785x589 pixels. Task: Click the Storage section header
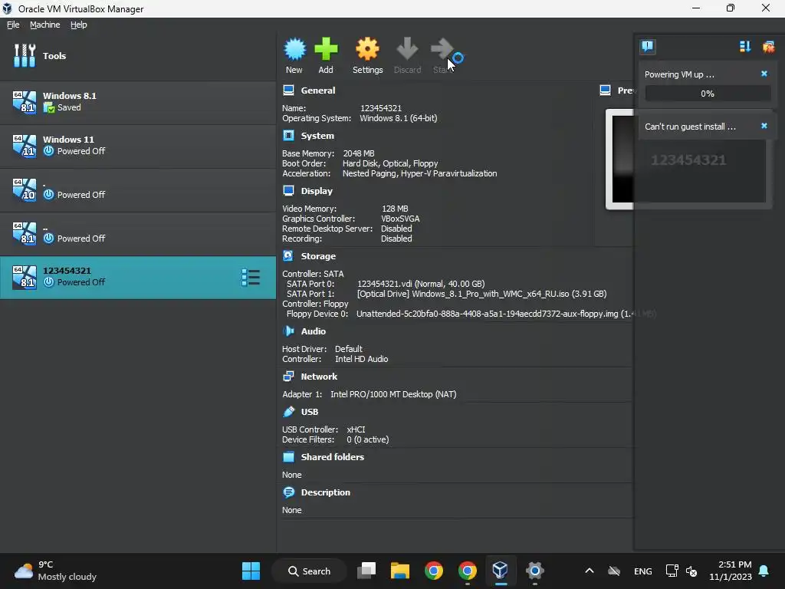click(318, 256)
